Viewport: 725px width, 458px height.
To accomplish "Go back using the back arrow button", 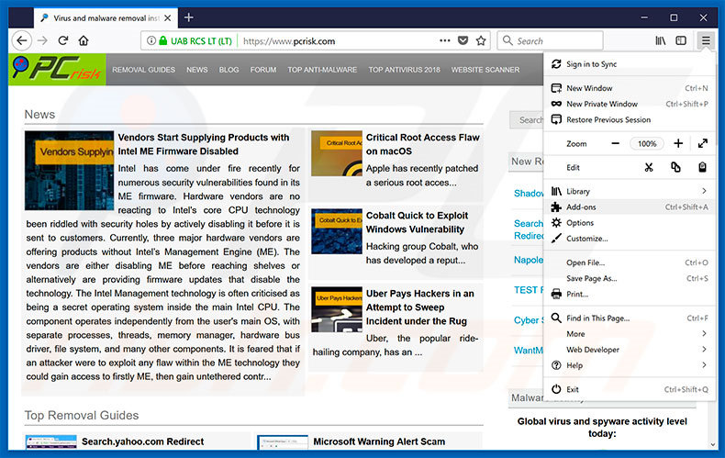I will point(21,40).
